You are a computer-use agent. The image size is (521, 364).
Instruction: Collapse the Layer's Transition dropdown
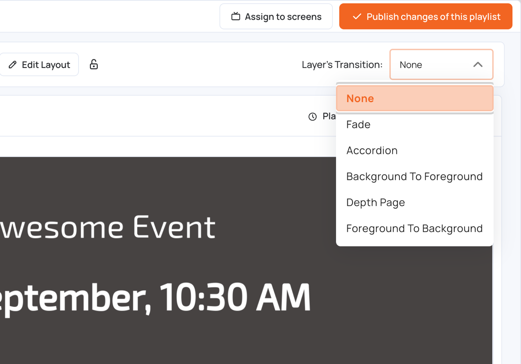442,65
